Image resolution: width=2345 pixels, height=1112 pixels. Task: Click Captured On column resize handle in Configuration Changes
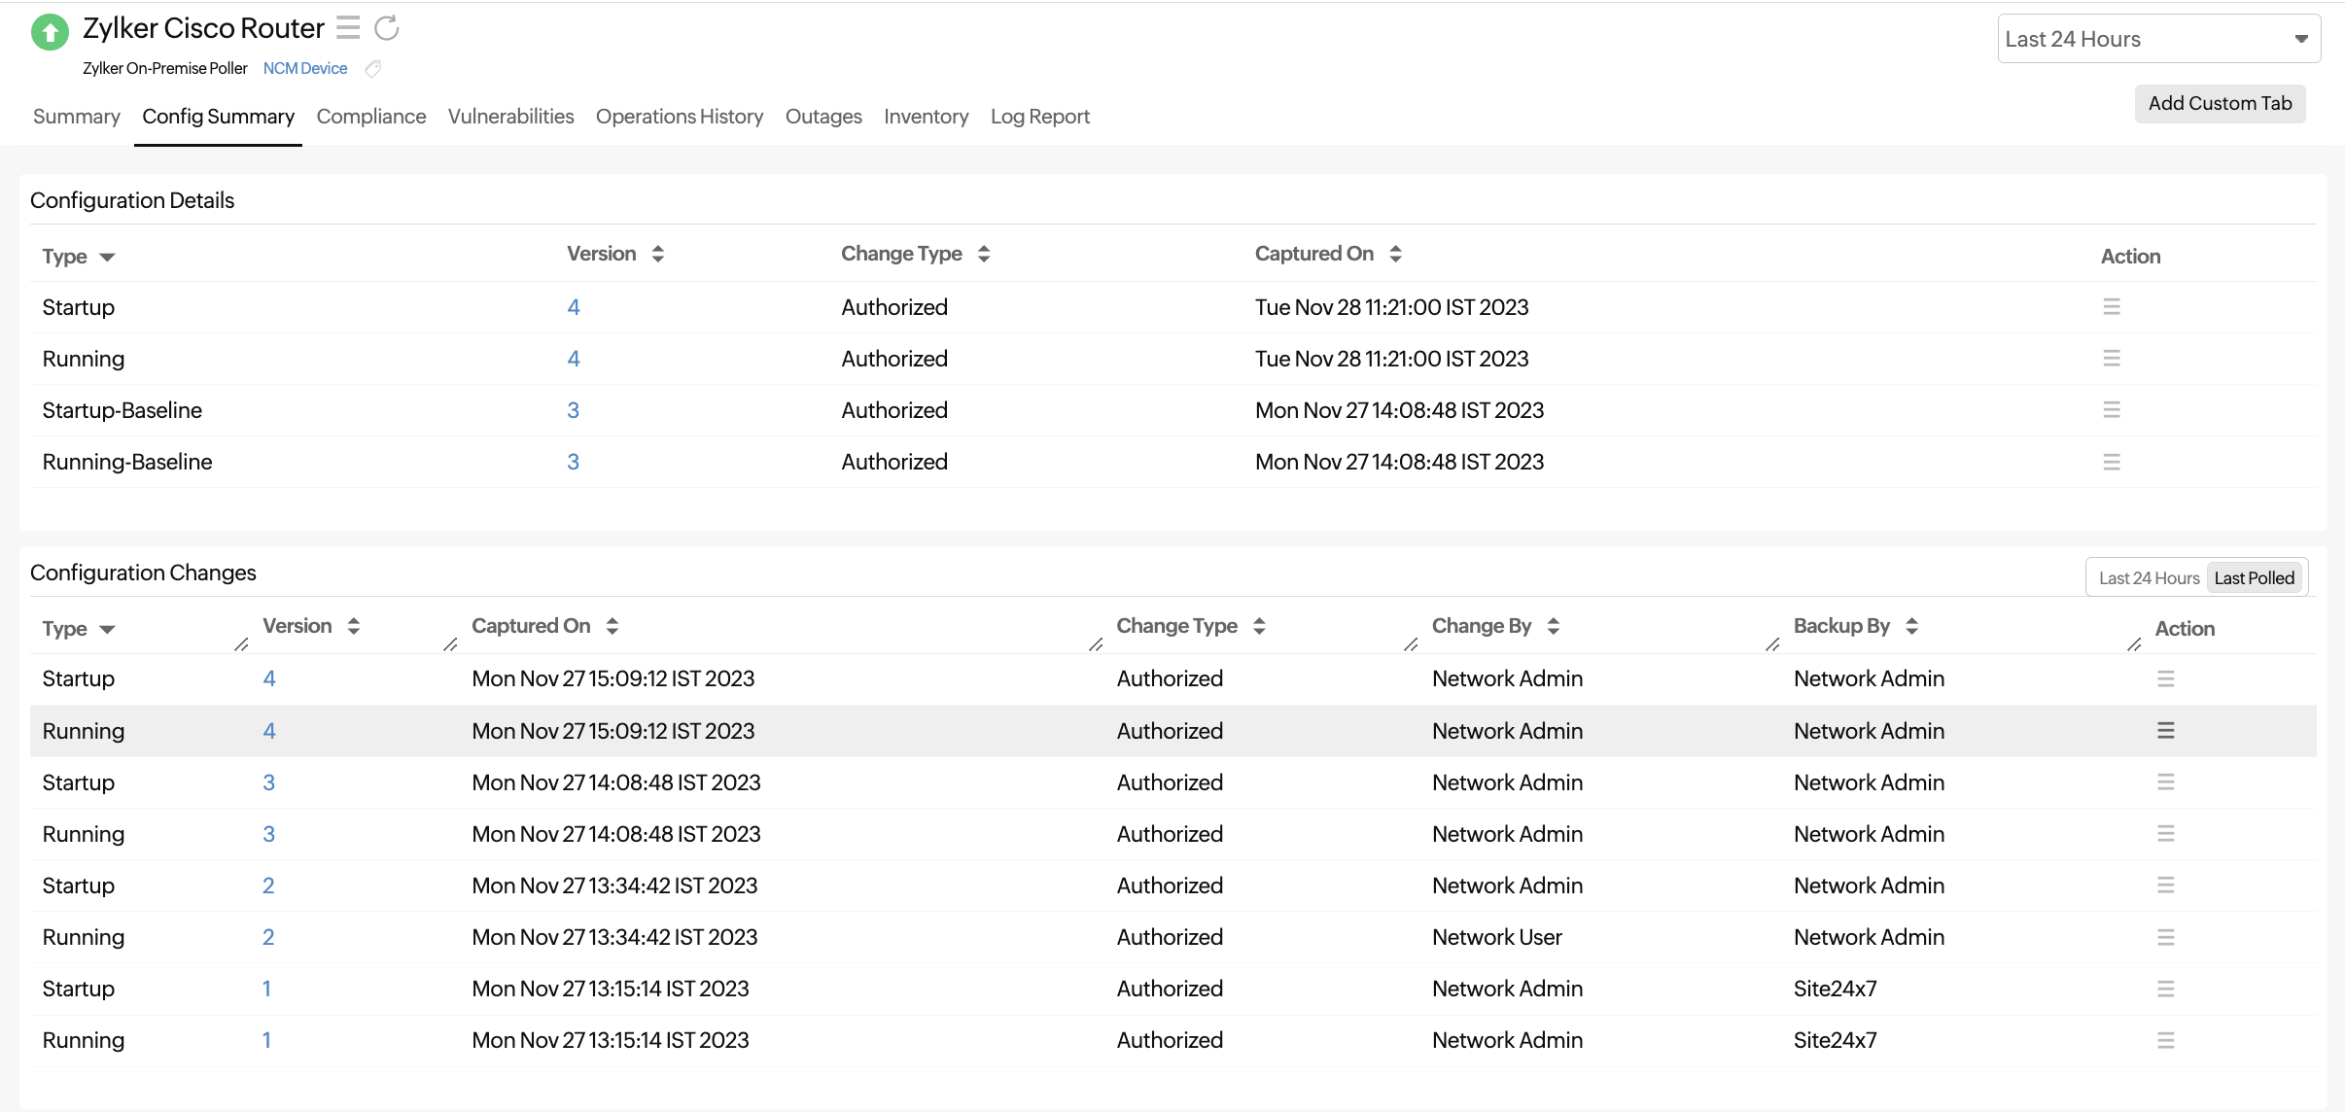pyautogui.click(x=1097, y=644)
